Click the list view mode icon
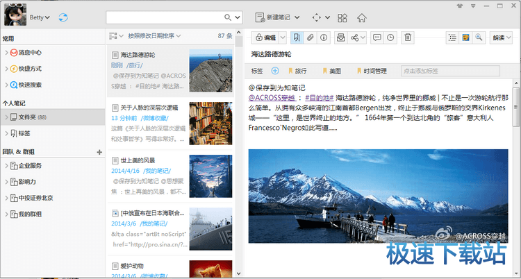Viewport: 521px width, 279px height. pyautogui.click(x=113, y=36)
